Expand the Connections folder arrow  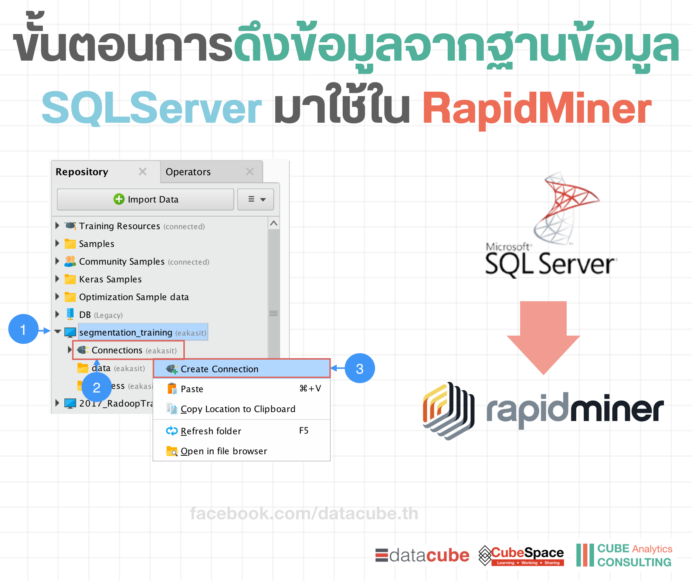(x=69, y=350)
